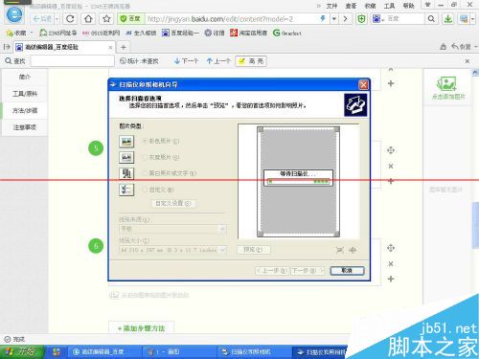Viewport: 479px width, 359px height.
Task: Select the 自定义 radio option
Action: tap(145, 190)
